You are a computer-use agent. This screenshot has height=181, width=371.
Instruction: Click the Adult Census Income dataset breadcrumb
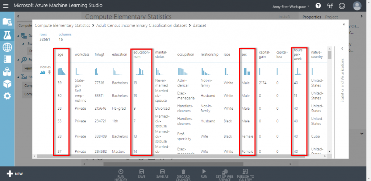point(142,25)
